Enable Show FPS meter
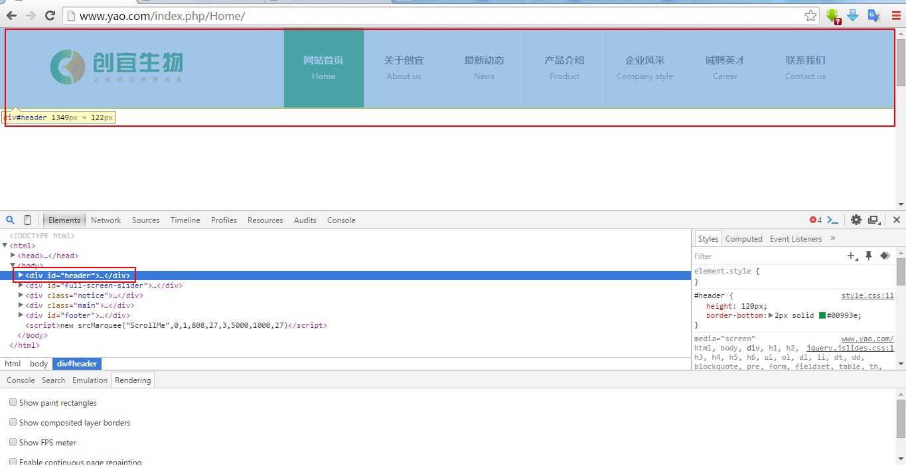The height and width of the screenshot is (468, 906). pyautogui.click(x=13, y=443)
